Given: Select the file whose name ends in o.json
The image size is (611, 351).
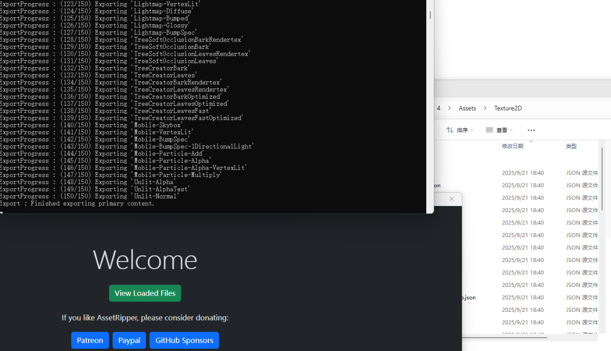Looking at the screenshot, I should click(x=468, y=298).
